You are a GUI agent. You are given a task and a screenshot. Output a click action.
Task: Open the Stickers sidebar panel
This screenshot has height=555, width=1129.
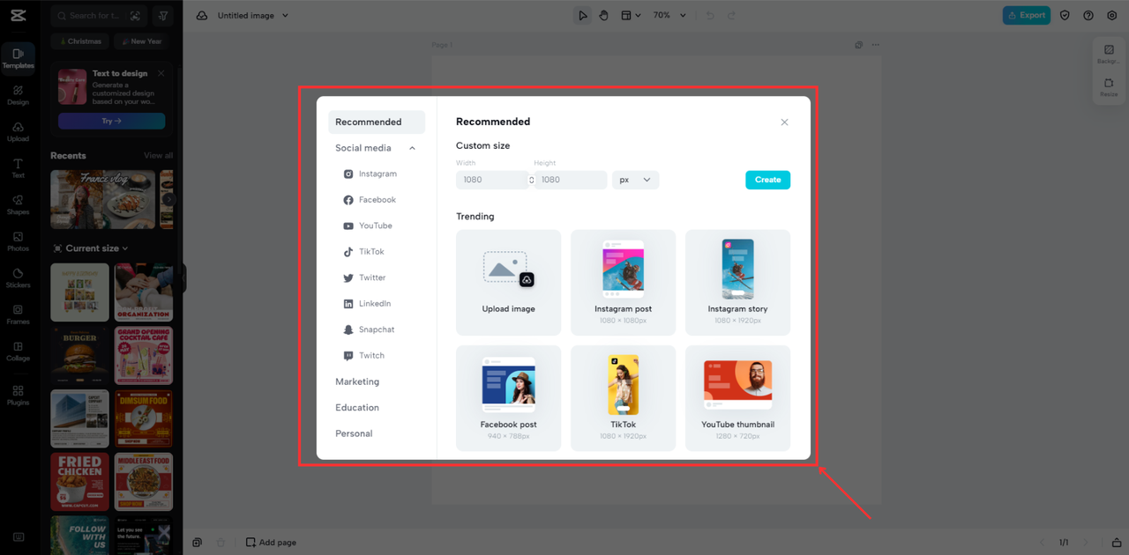(18, 278)
